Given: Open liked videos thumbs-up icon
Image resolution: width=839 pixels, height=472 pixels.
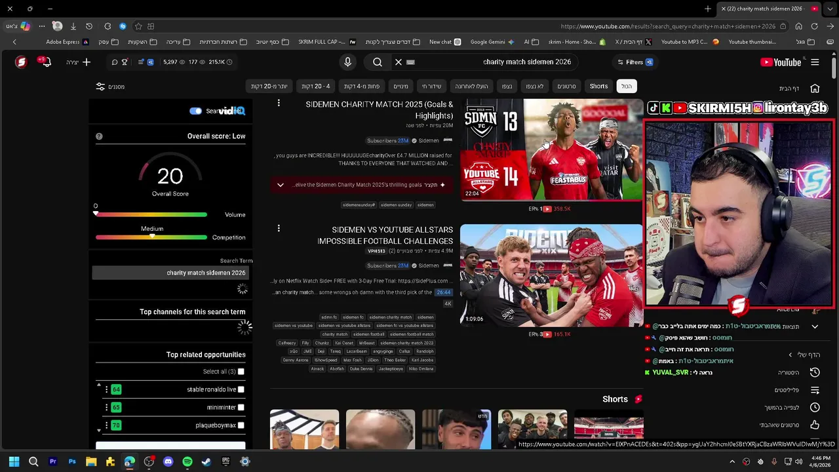Looking at the screenshot, I should pyautogui.click(x=815, y=425).
